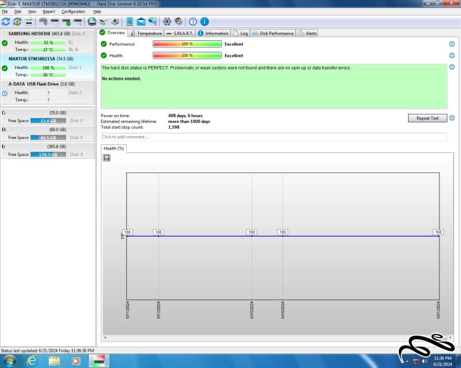The image size is (461, 368).
Task: Click the Repeat Test button
Action: pos(428,118)
